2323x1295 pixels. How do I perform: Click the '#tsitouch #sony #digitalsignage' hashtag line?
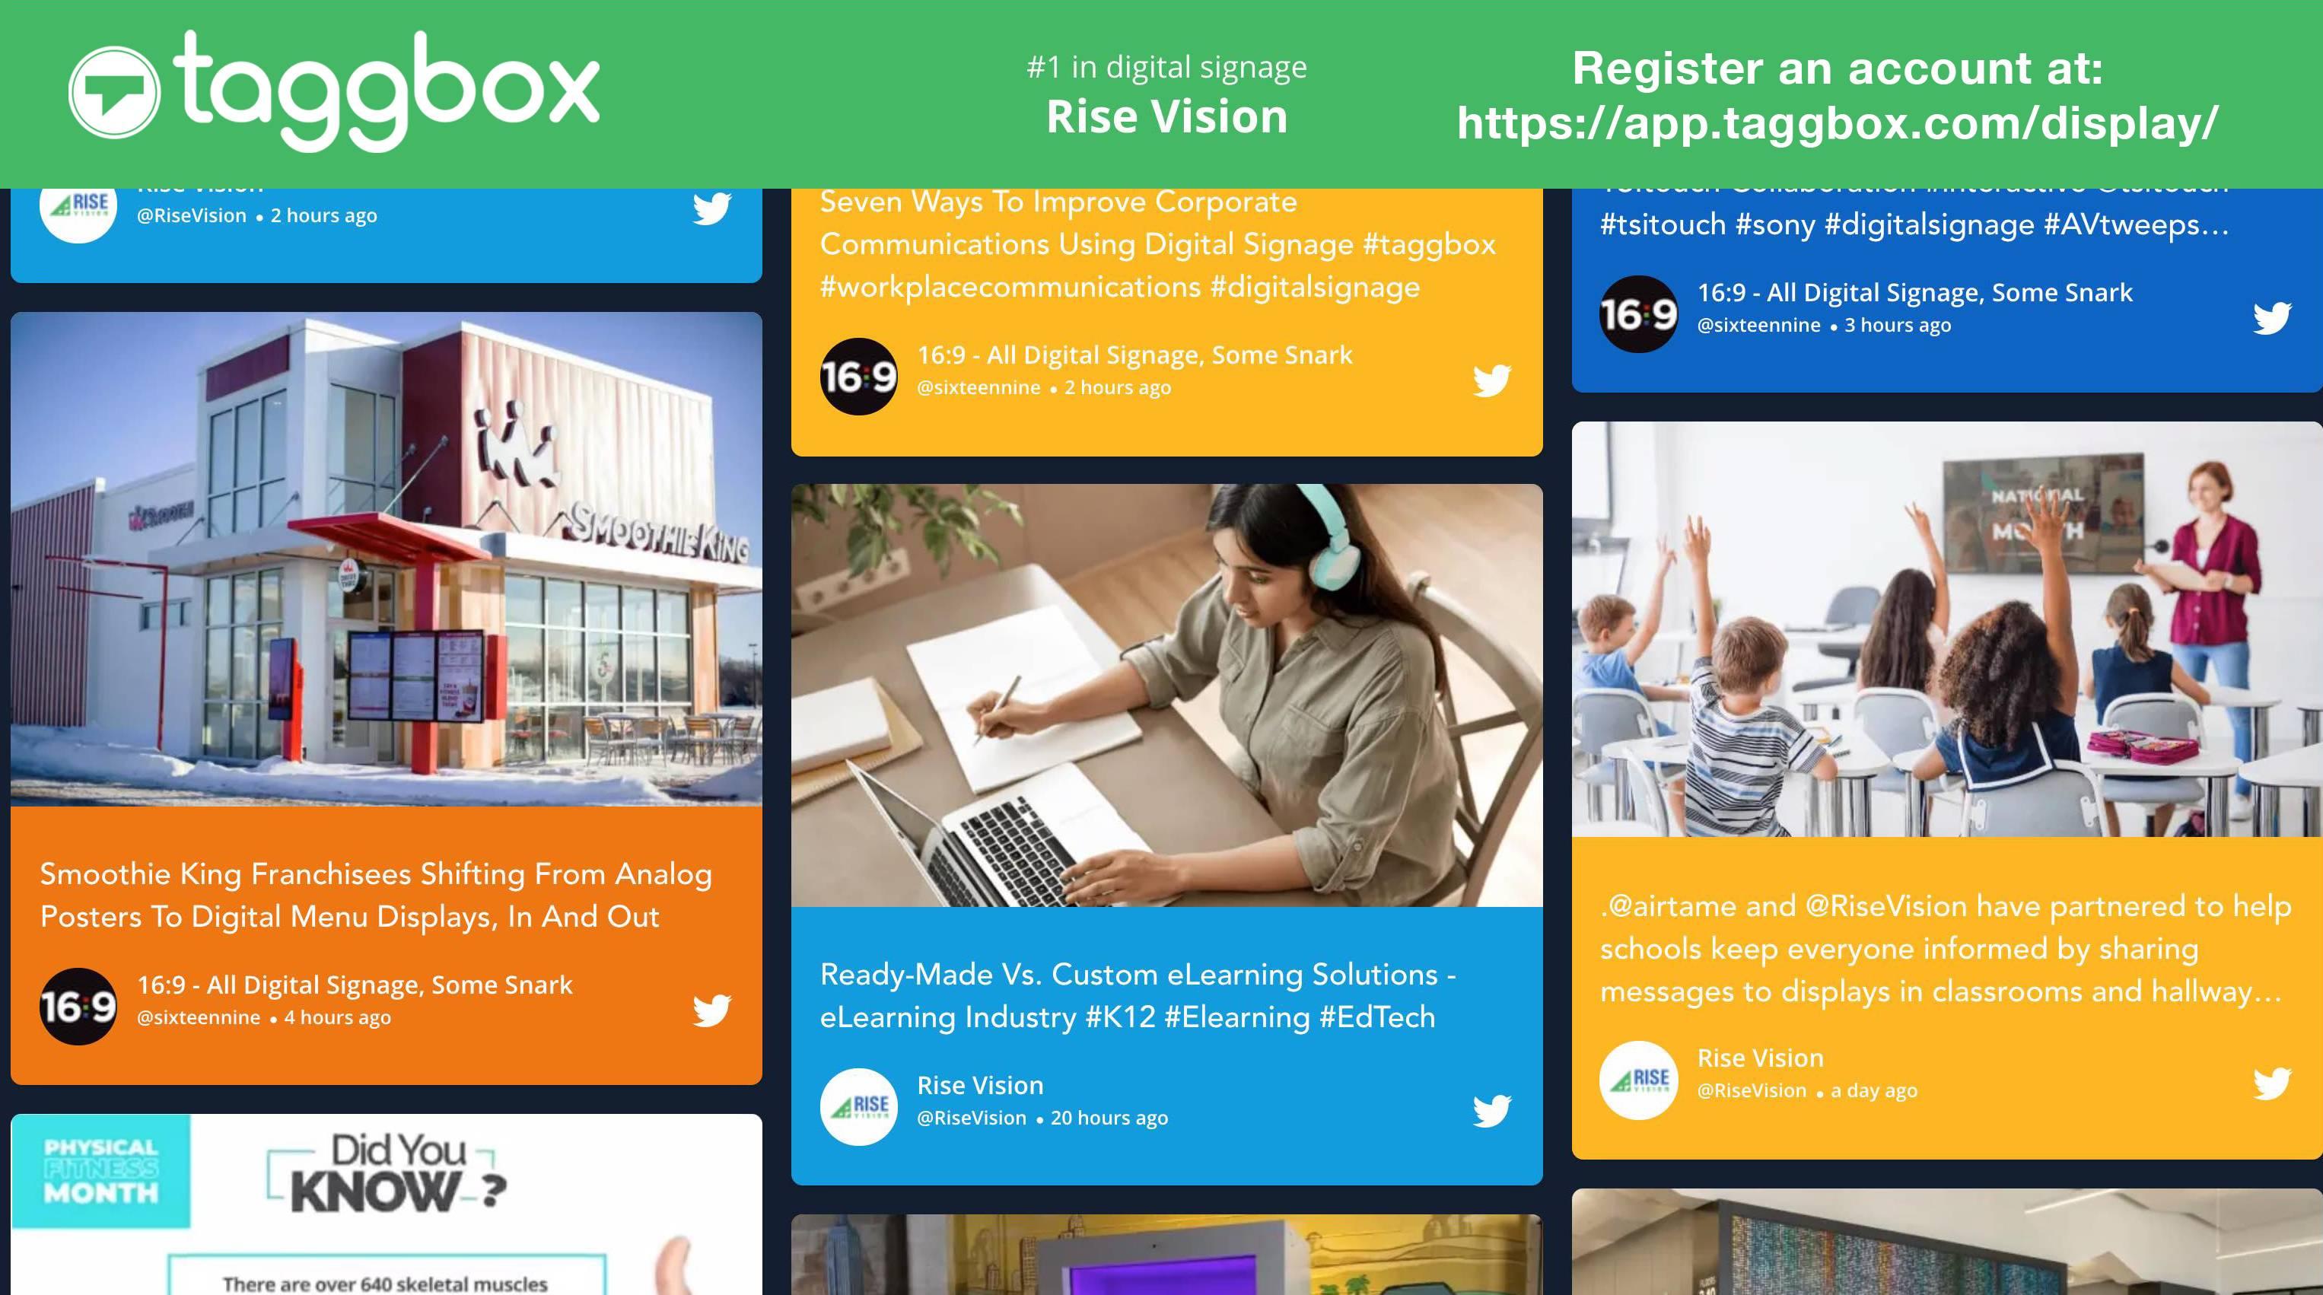[x=1914, y=224]
